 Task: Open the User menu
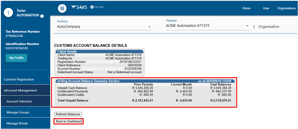pyautogui.click(x=266, y=8)
